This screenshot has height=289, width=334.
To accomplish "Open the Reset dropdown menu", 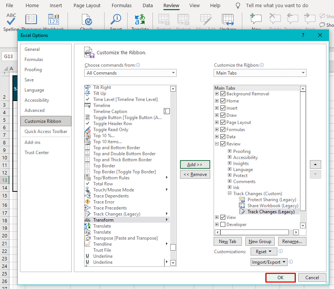I will coord(263,251).
